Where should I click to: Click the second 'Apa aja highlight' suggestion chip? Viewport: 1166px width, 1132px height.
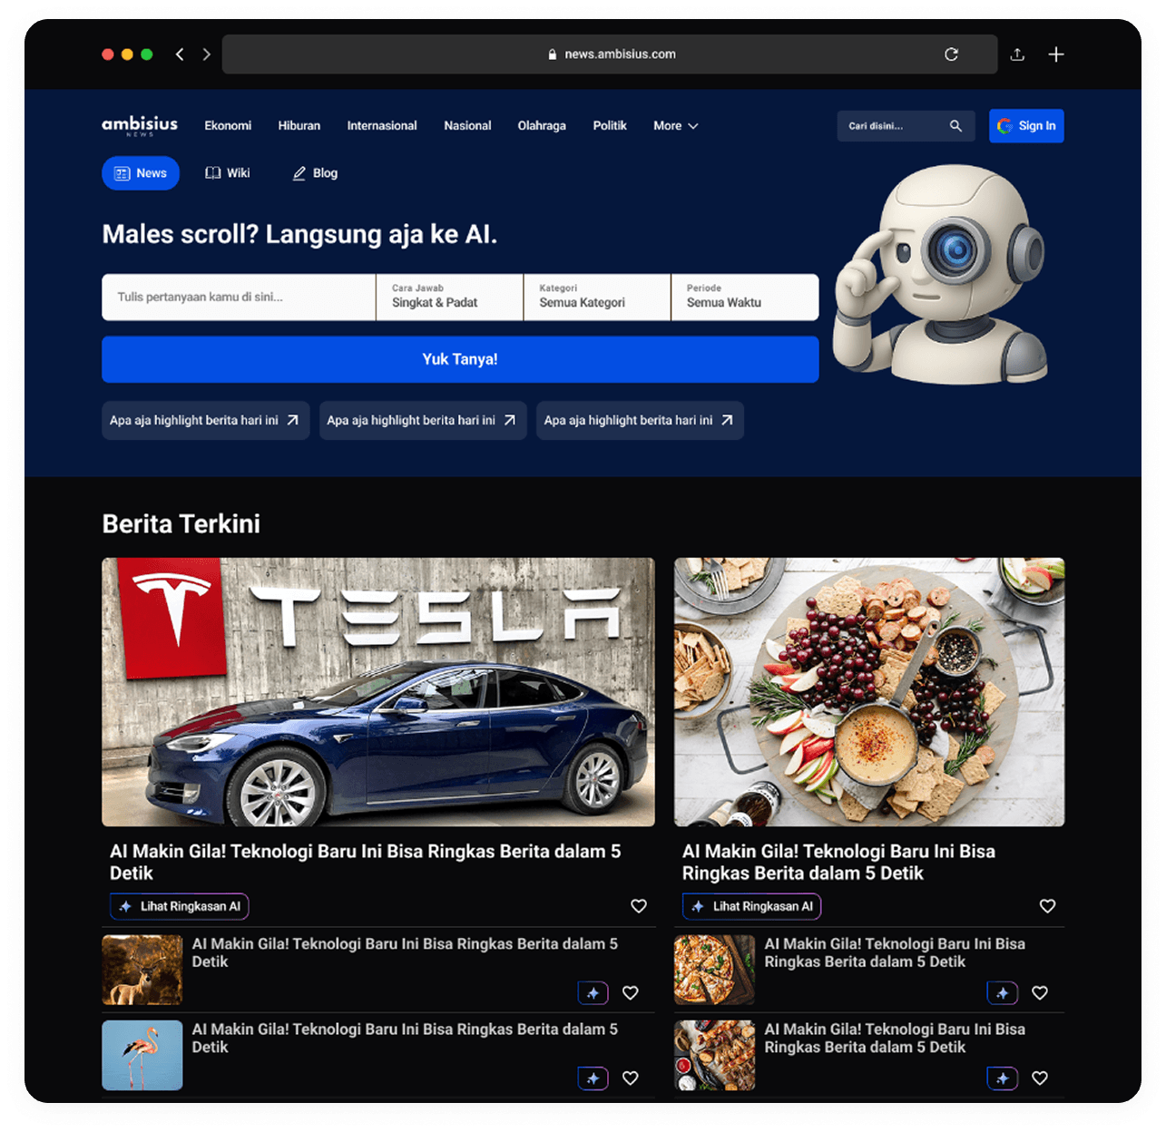[423, 421]
